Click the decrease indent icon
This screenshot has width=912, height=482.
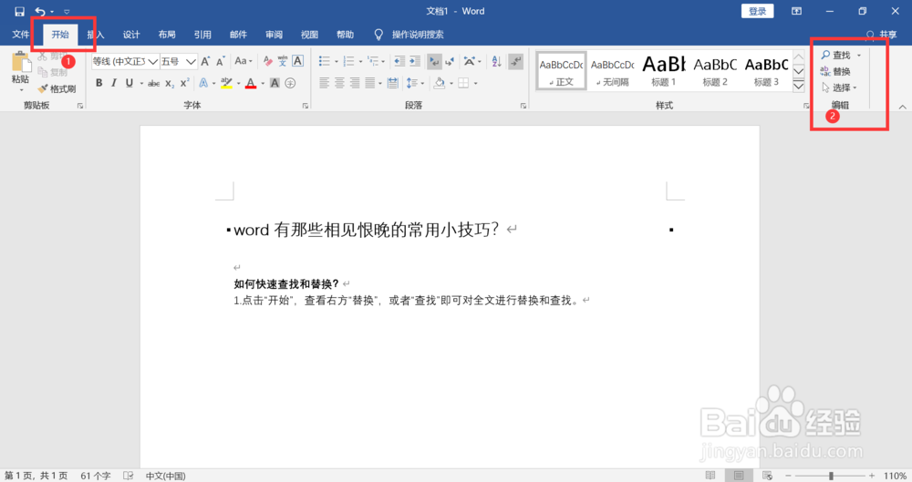pyautogui.click(x=399, y=61)
